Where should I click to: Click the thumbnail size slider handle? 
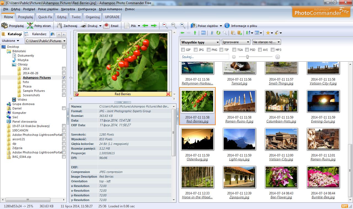coord(247,57)
